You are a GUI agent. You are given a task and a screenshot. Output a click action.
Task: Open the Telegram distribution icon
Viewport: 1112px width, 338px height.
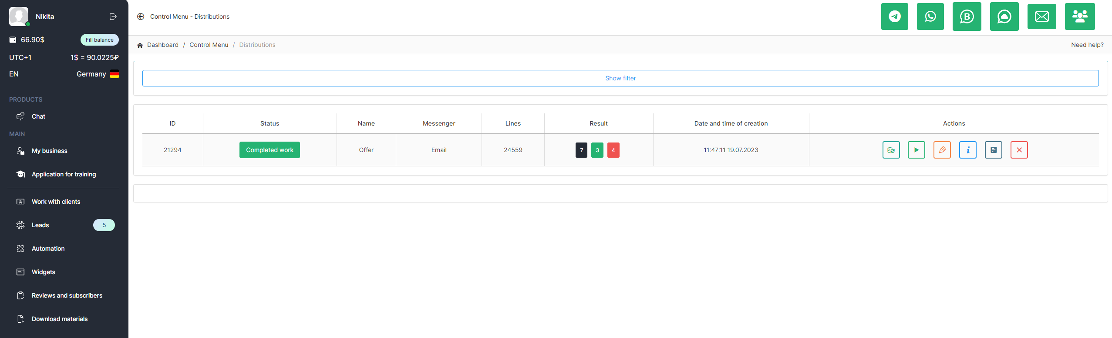pos(894,17)
